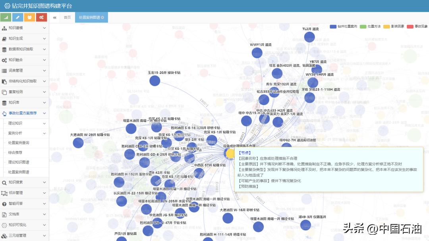Open the 首页 tab
429x241 pixels.
(67, 17)
